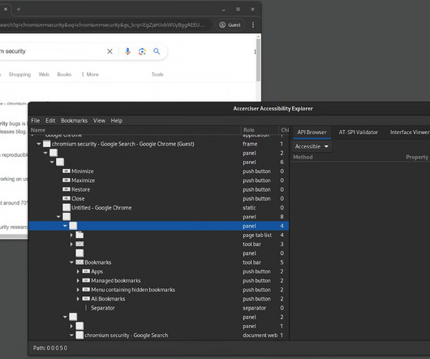The height and width of the screenshot is (359, 430).
Task: Click the Chrome page vertical scrollbar
Action: (258, 60)
